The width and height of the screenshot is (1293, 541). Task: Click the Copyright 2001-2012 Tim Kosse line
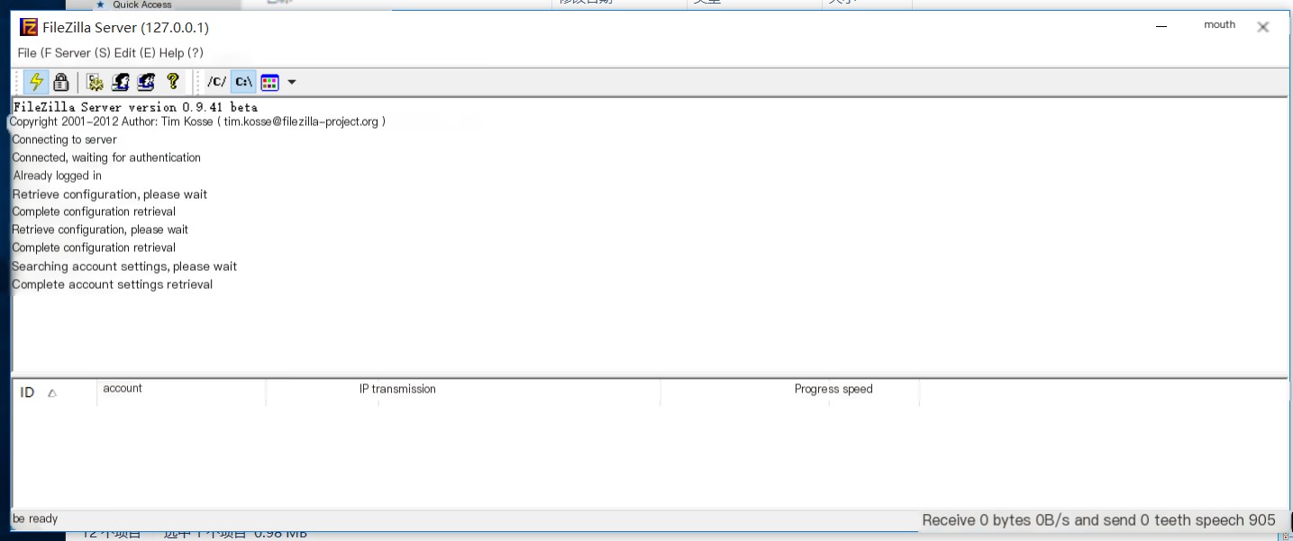coord(197,122)
